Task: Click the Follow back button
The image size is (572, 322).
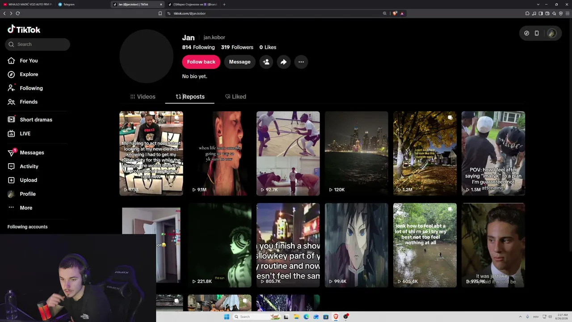Action: [x=201, y=62]
